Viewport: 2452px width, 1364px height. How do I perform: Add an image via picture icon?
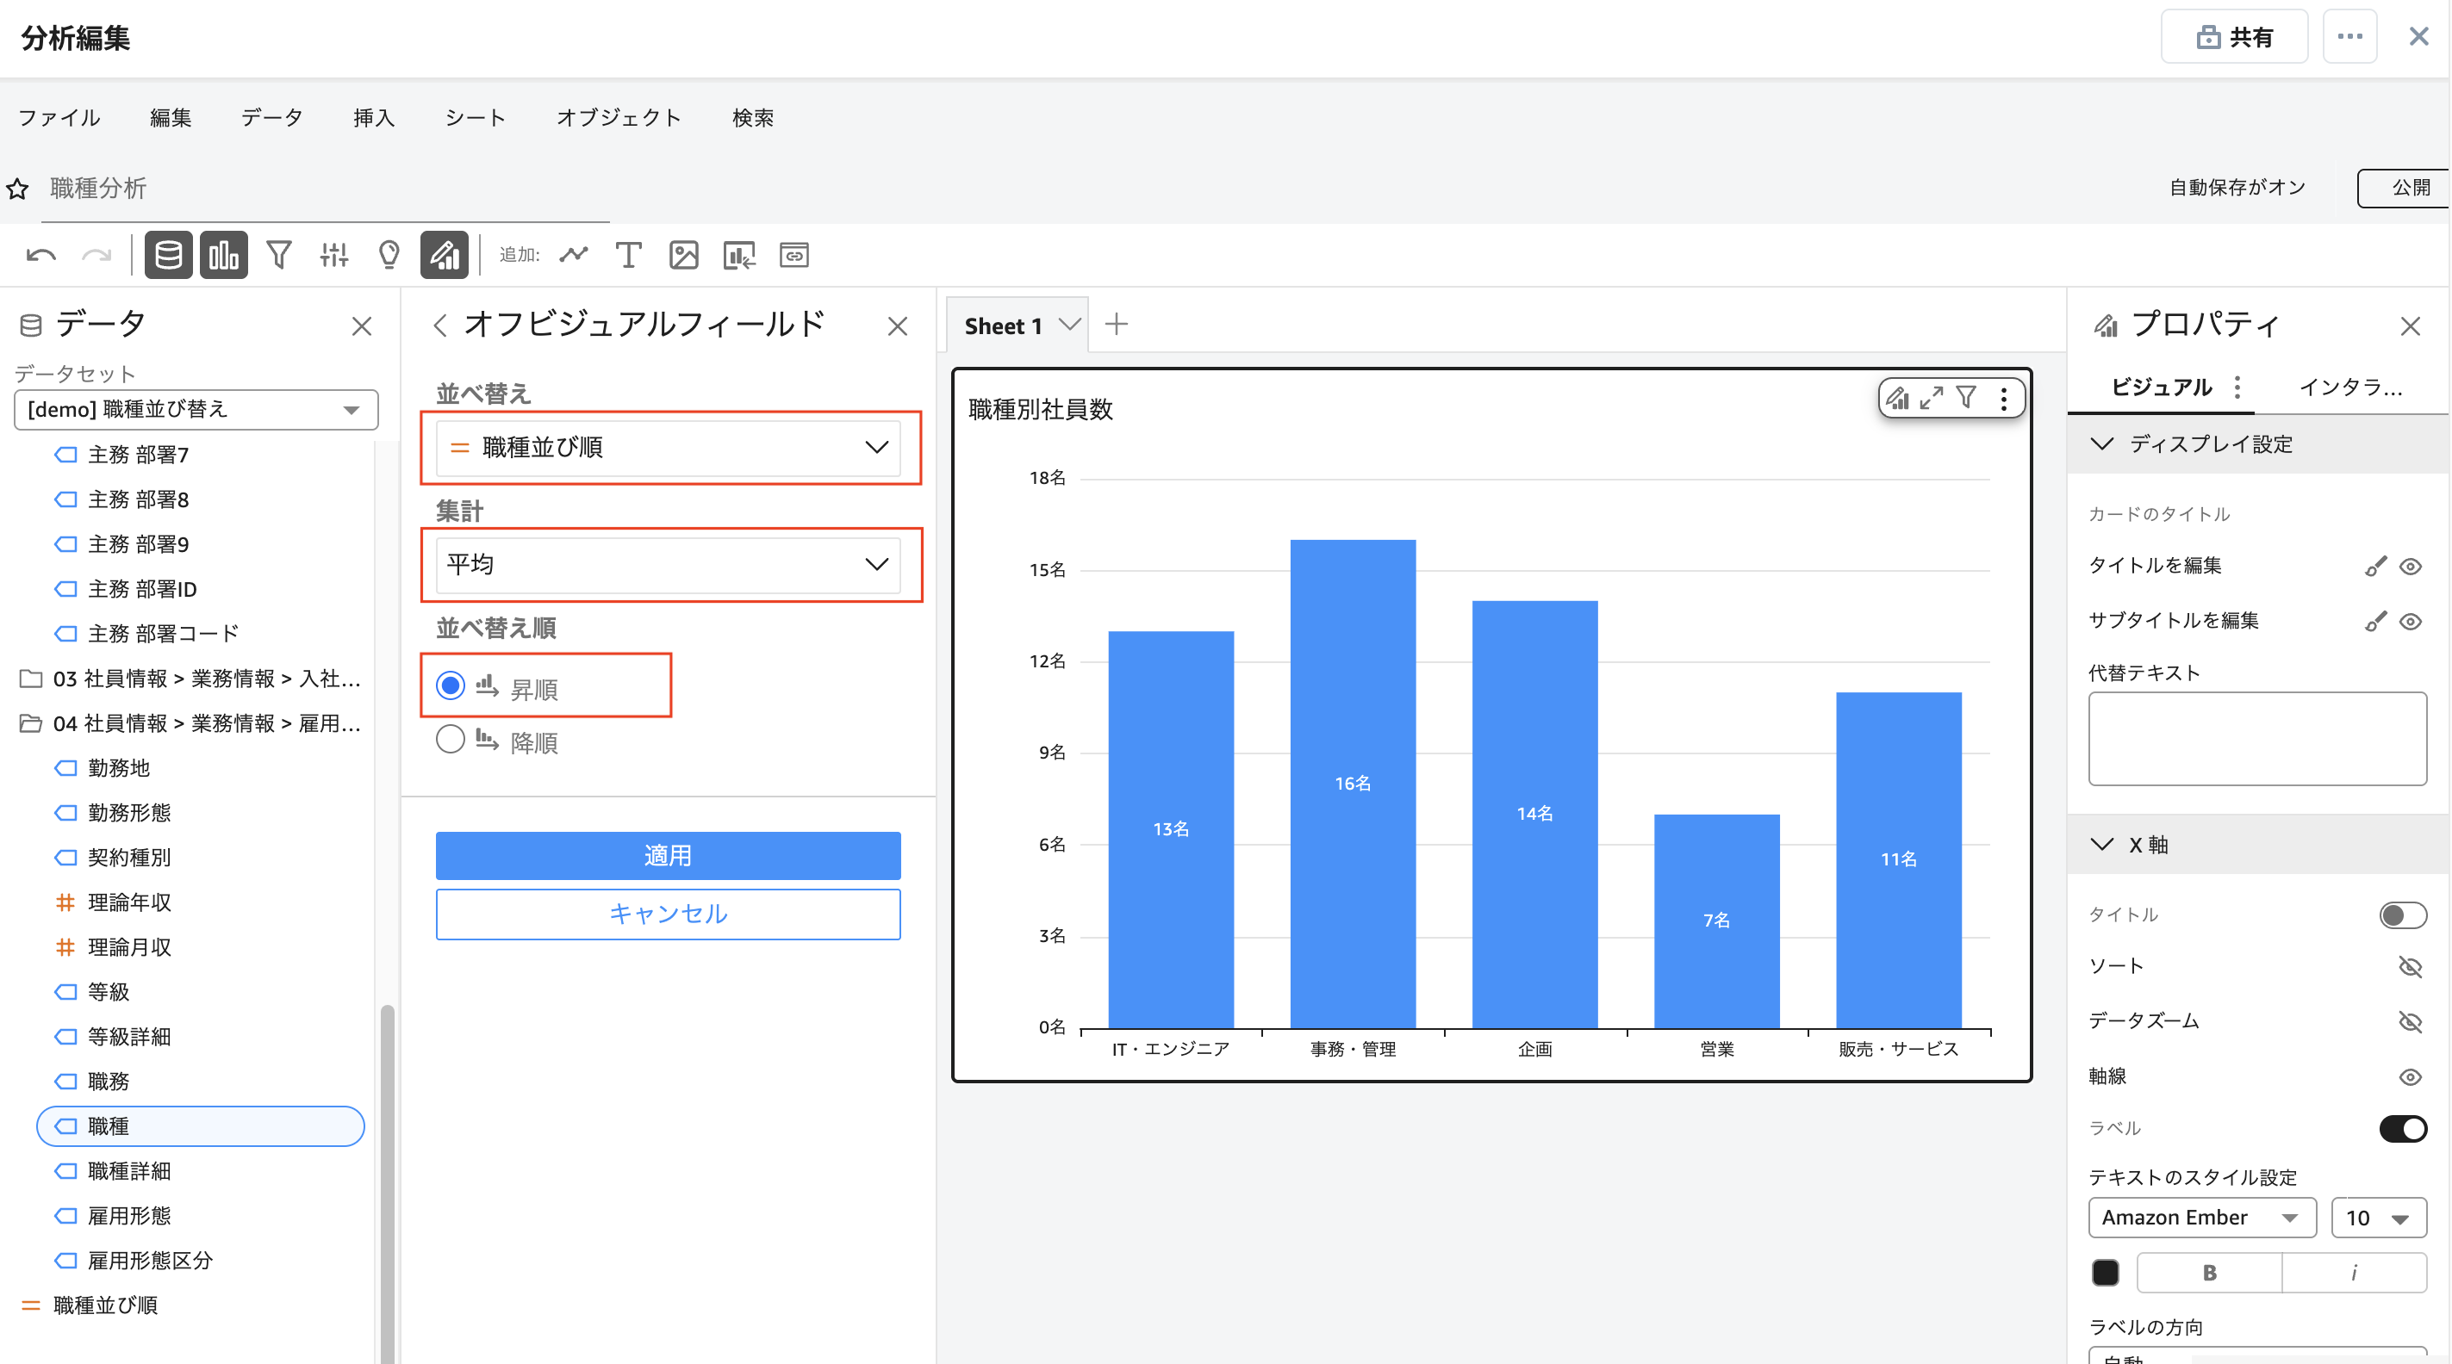coord(683,255)
